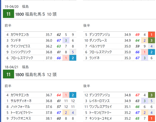The width and height of the screenshot is (156, 122).
Task: Click the orange rank 1 cell for キンショーユキヒメ
Action: click(151, 118)
